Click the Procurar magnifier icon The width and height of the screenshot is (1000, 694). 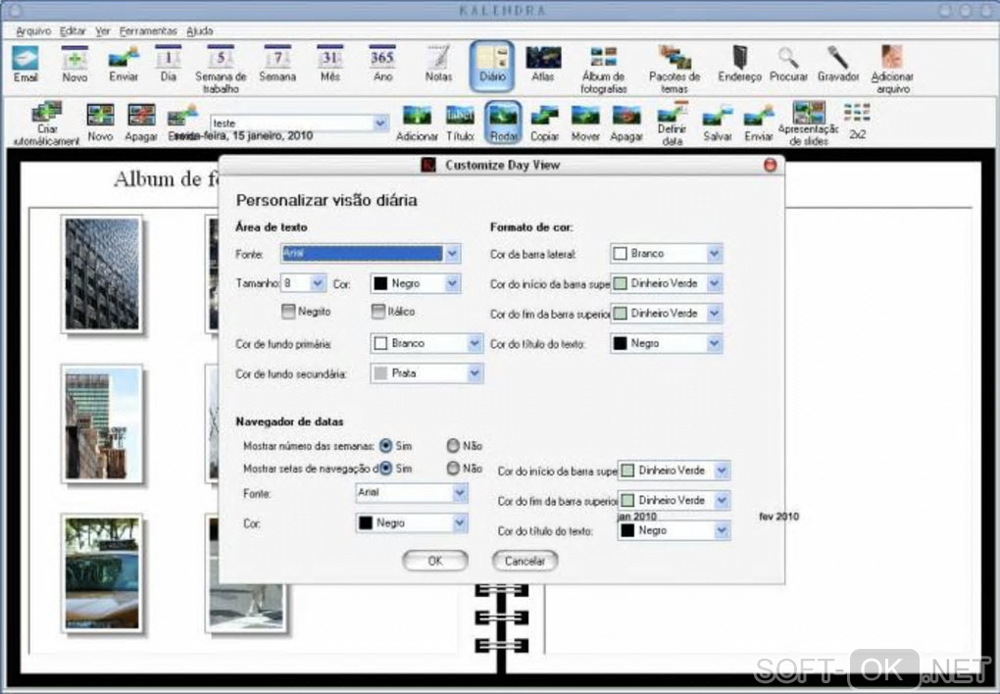click(x=788, y=64)
